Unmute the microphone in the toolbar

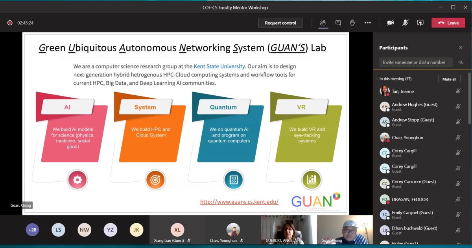click(x=405, y=23)
